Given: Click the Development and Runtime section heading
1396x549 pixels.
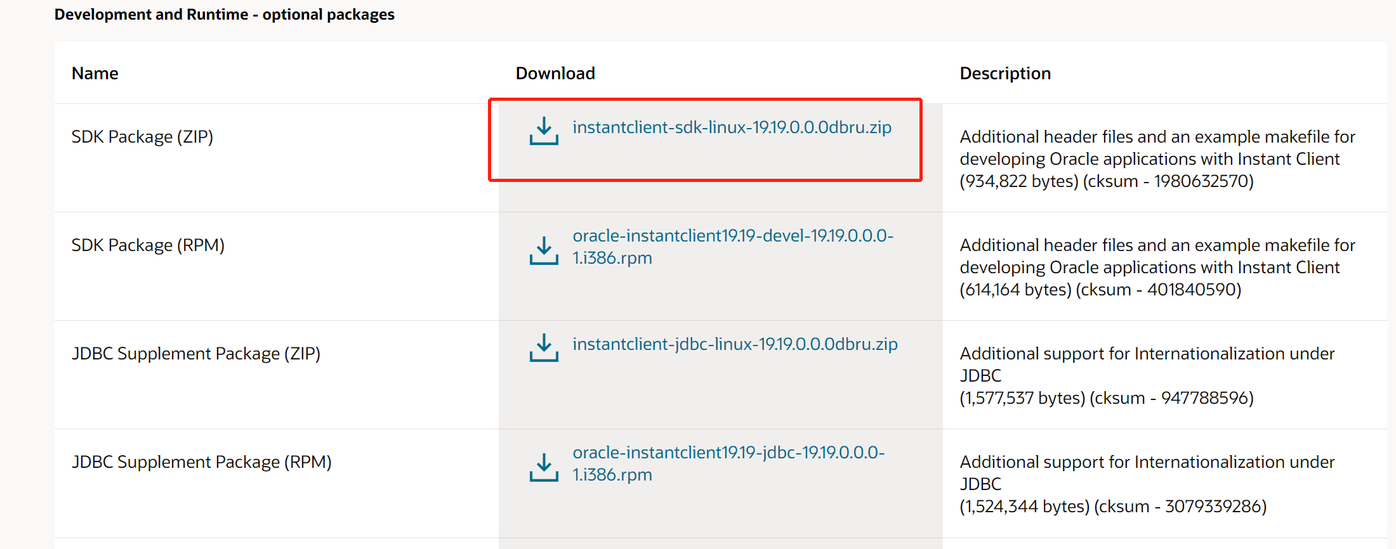Looking at the screenshot, I should coord(225,14).
